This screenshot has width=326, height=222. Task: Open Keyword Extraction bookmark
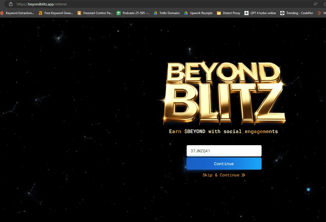click(x=17, y=13)
